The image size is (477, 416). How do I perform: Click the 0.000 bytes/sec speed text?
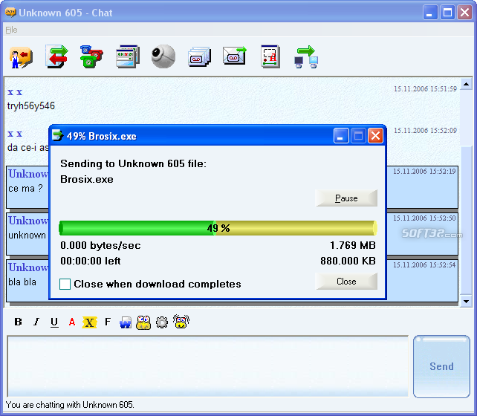pyautogui.click(x=101, y=245)
